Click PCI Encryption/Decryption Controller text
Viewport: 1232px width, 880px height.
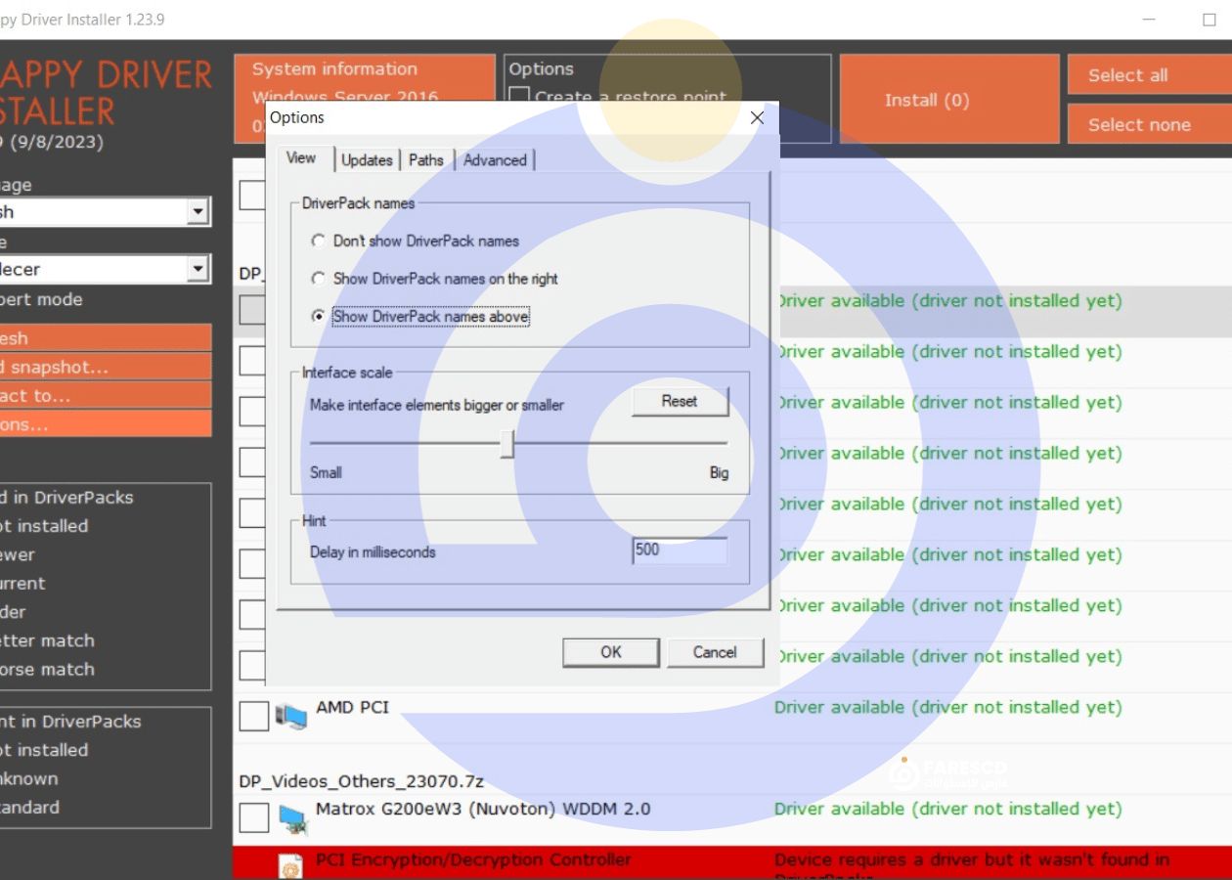[x=473, y=859]
